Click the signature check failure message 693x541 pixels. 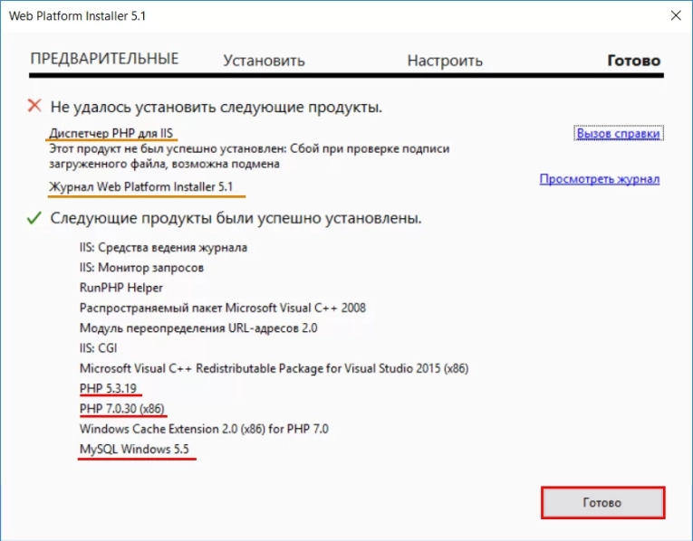pyautogui.click(x=249, y=157)
